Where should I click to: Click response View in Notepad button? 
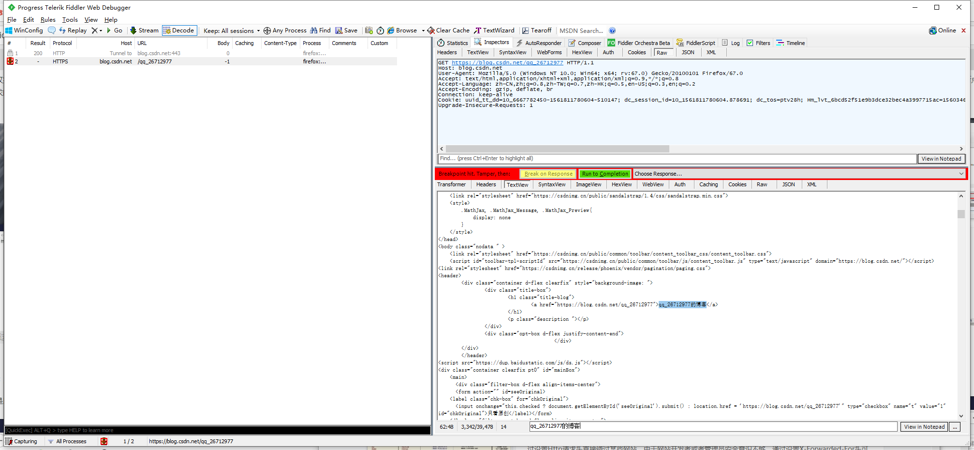pos(924,427)
